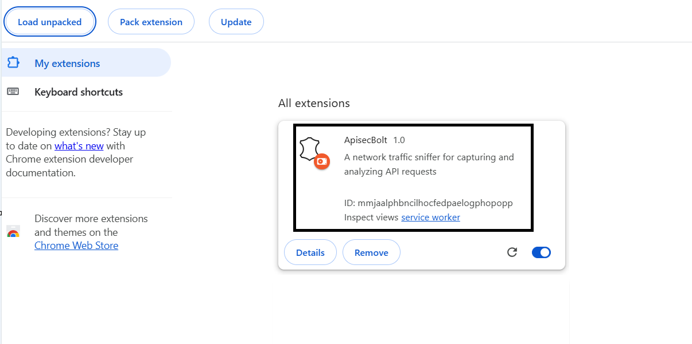
Task: Open the Keyboard shortcuts page label
Action: (x=79, y=92)
